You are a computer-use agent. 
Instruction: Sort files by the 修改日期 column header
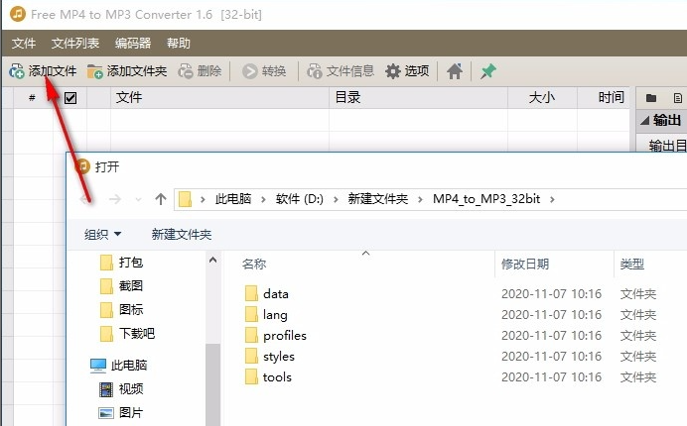[x=525, y=265]
